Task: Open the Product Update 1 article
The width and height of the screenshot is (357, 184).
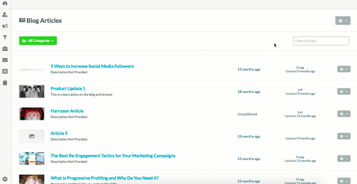Action: coord(68,88)
